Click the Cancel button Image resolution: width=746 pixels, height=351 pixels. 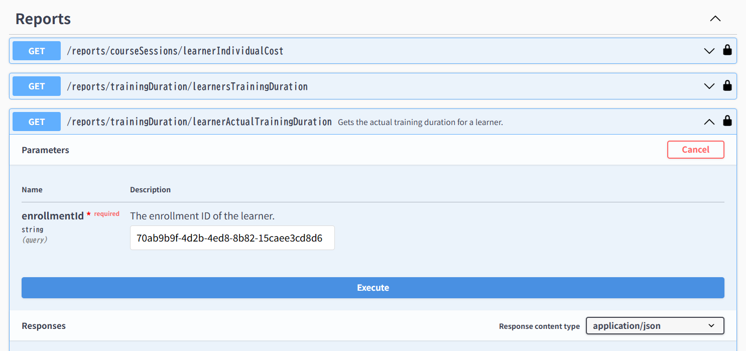coord(695,150)
